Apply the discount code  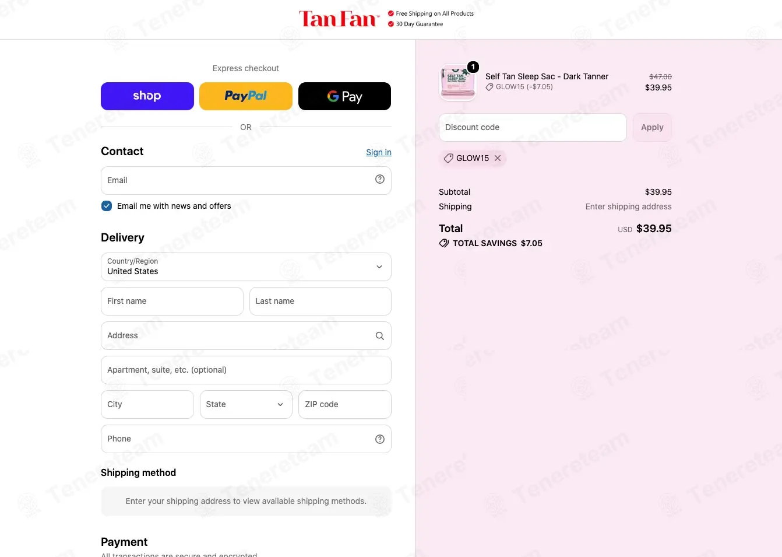[x=652, y=127]
